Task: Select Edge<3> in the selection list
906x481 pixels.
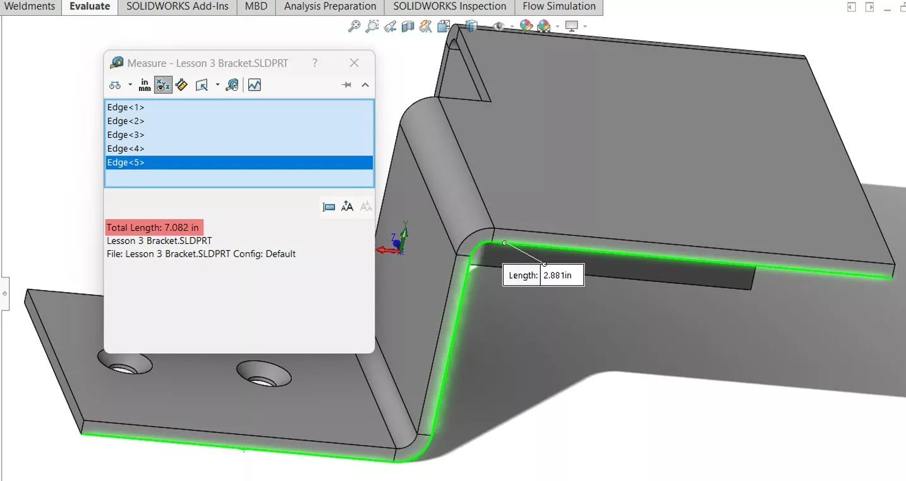Action: (239, 135)
